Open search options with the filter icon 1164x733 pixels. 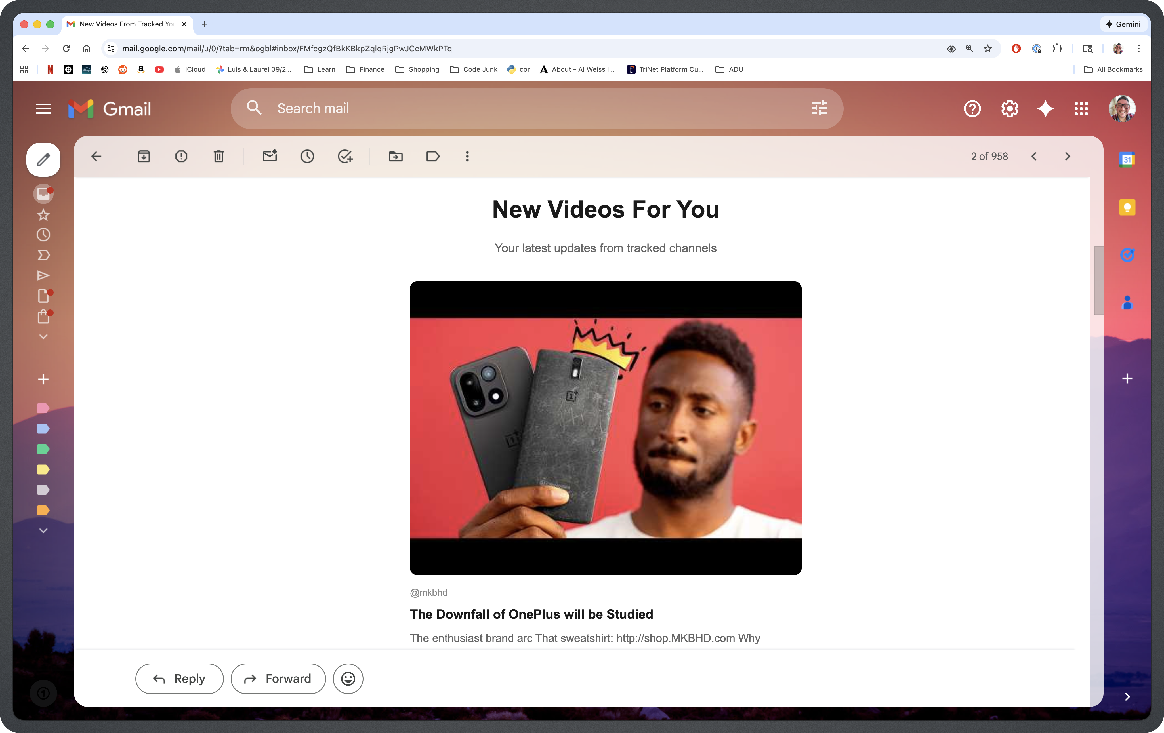(819, 108)
